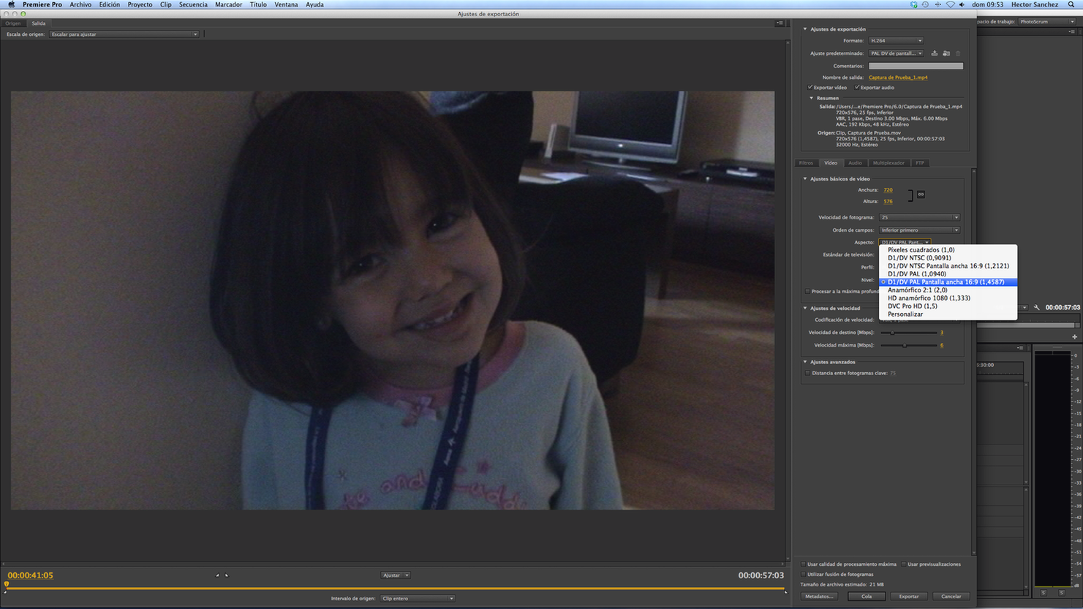
Task: Click the Apple menu icon
Action: click(x=11, y=4)
